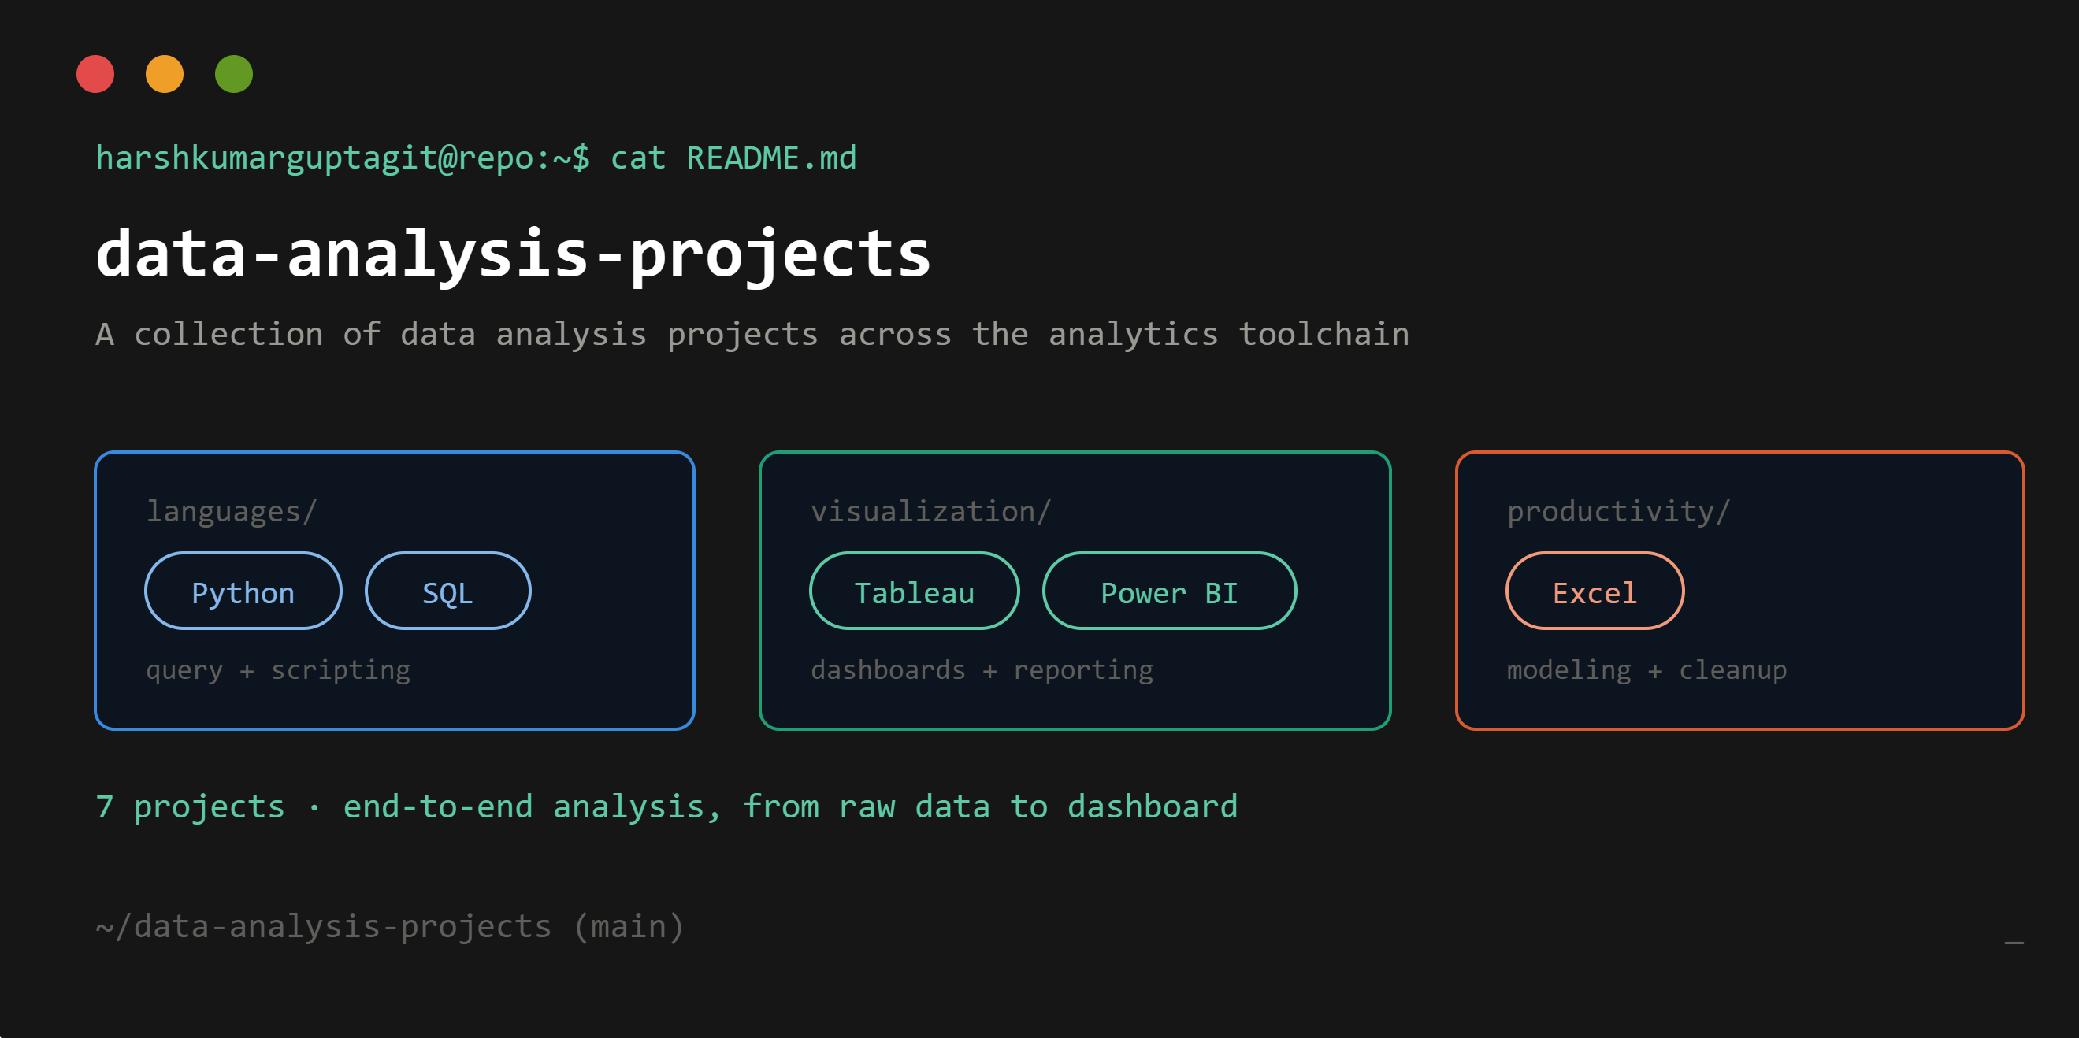
Task: Click the '7 projects' summary line
Action: pos(666,806)
